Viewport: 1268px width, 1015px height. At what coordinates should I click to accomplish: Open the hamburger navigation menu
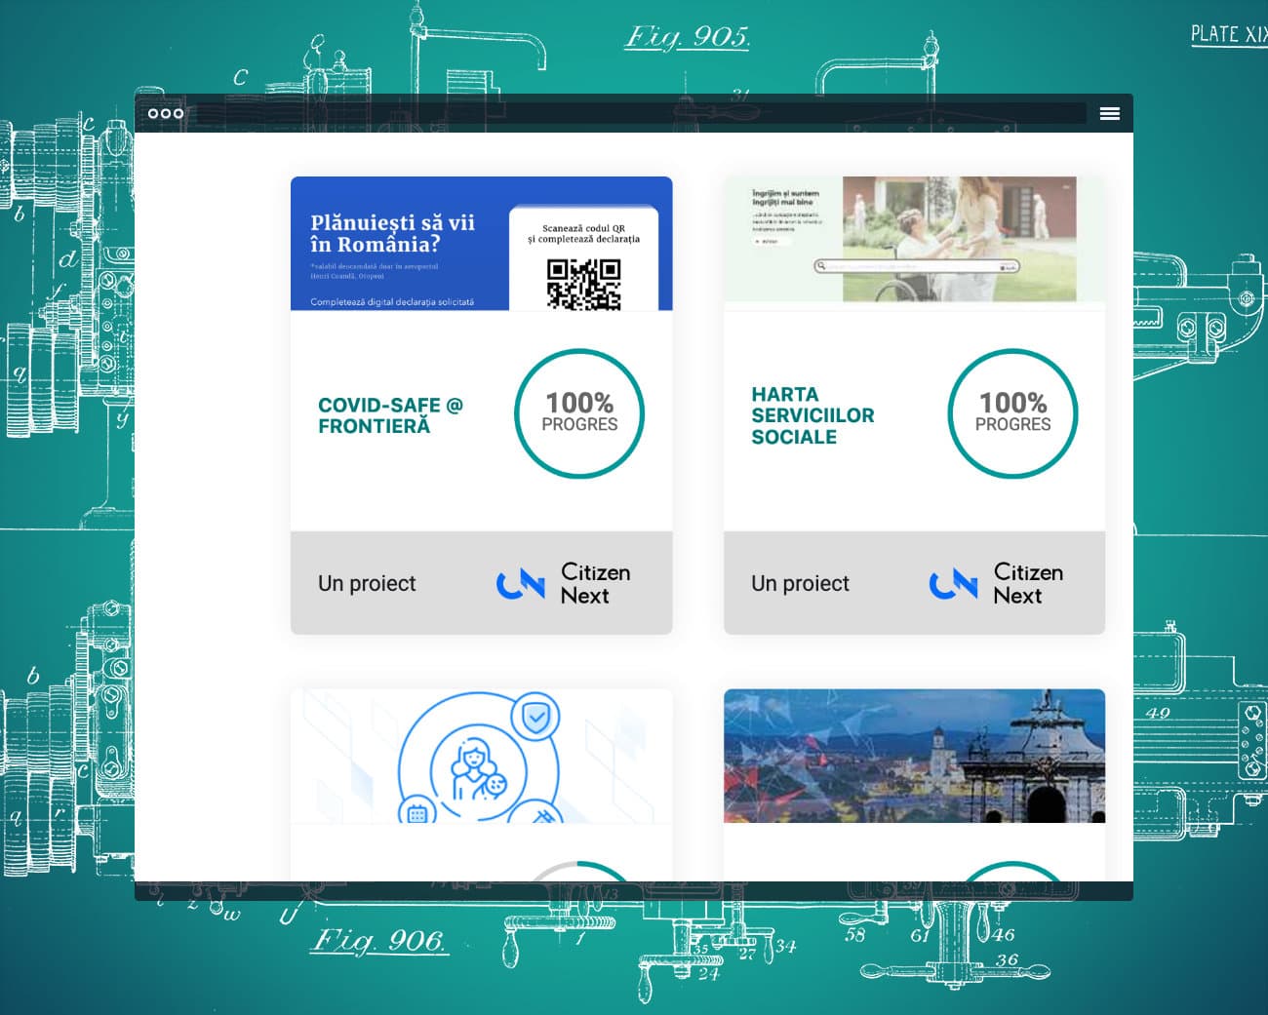pos(1109,113)
